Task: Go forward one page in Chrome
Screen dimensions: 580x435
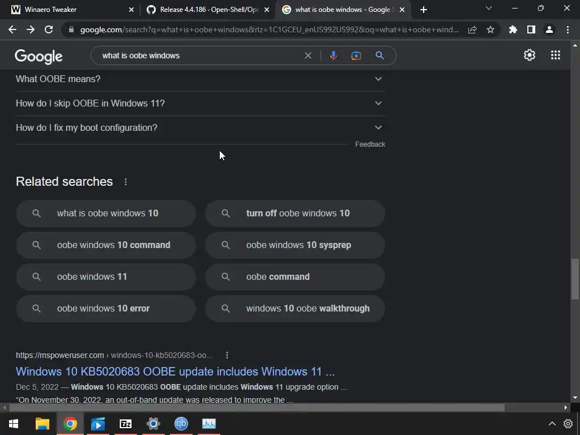Action: tap(31, 29)
